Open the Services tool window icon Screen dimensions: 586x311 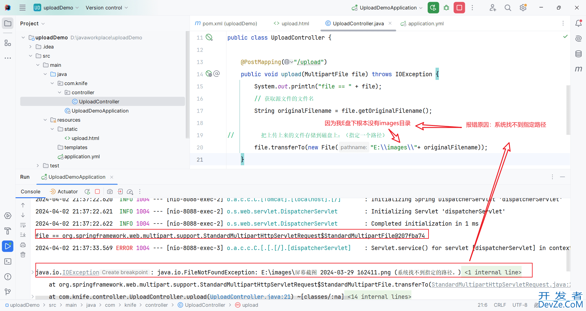click(x=8, y=216)
